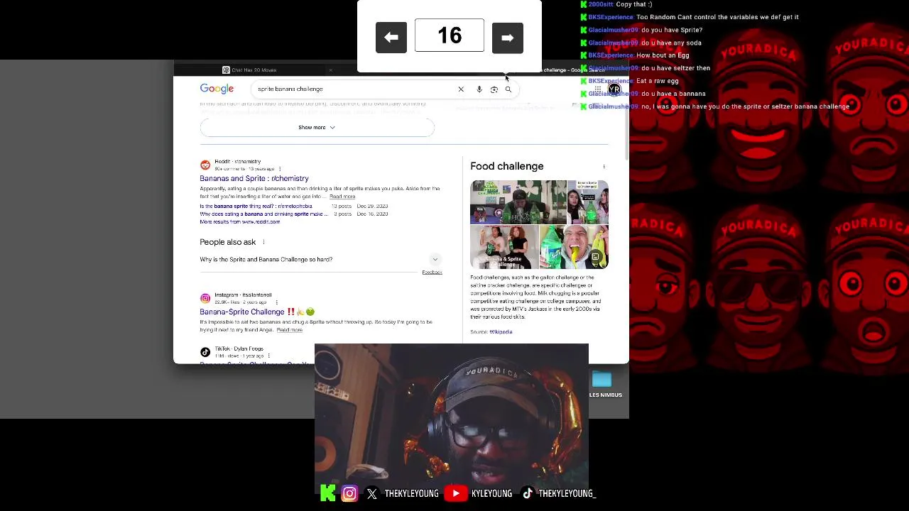Click the Reddit result favicon
909x511 pixels.
point(205,165)
